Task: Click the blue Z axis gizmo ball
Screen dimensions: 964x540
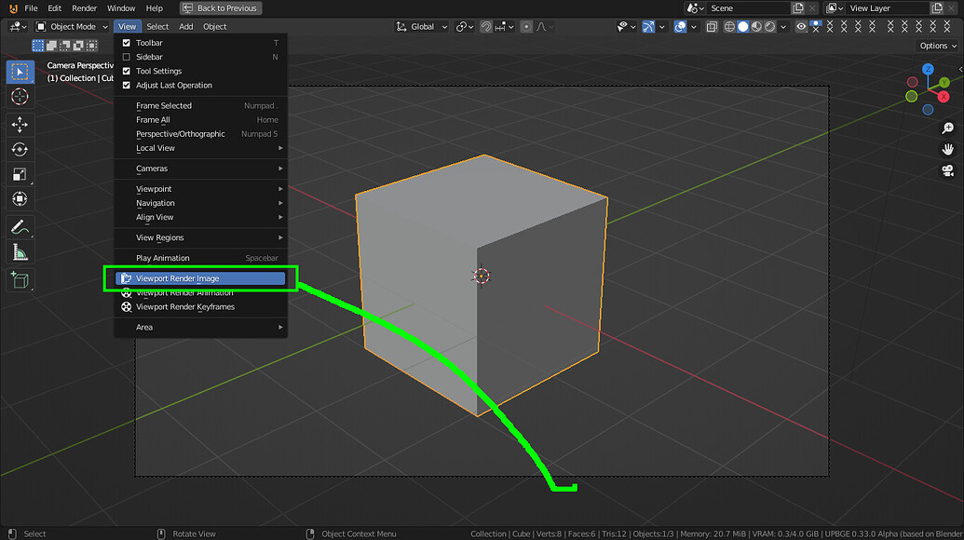Action: pyautogui.click(x=928, y=70)
